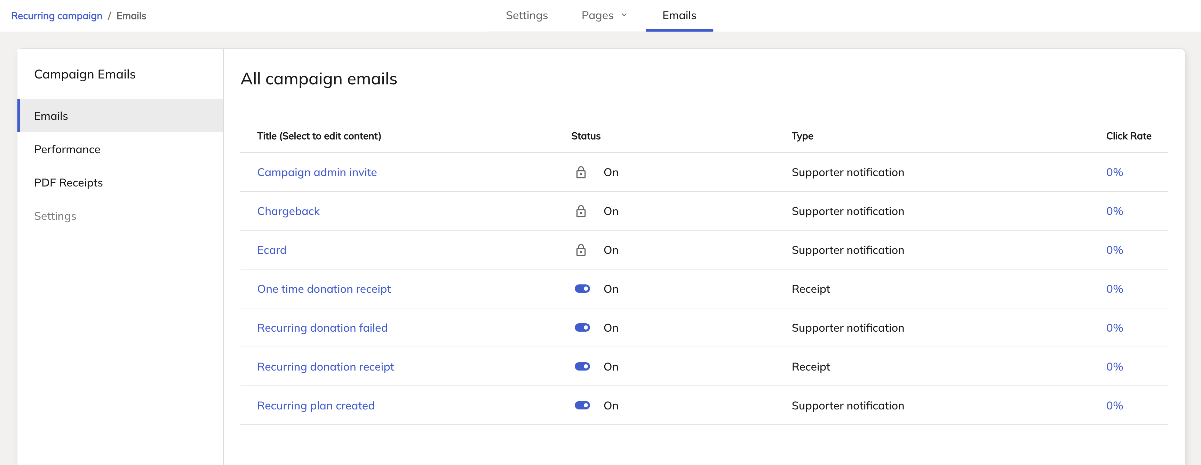Open the Chargeback email content
Image resolution: width=1201 pixels, height=465 pixels.
point(288,211)
